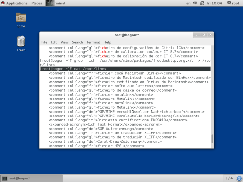The image size is (243, 182).
Task: Click the red hat Applications icon
Action: [x=3, y=3]
